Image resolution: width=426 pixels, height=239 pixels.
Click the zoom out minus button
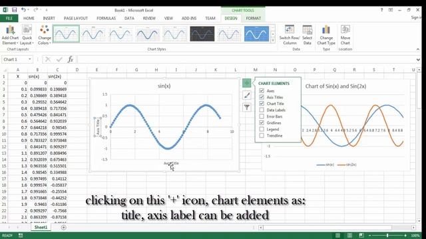tap(370, 236)
